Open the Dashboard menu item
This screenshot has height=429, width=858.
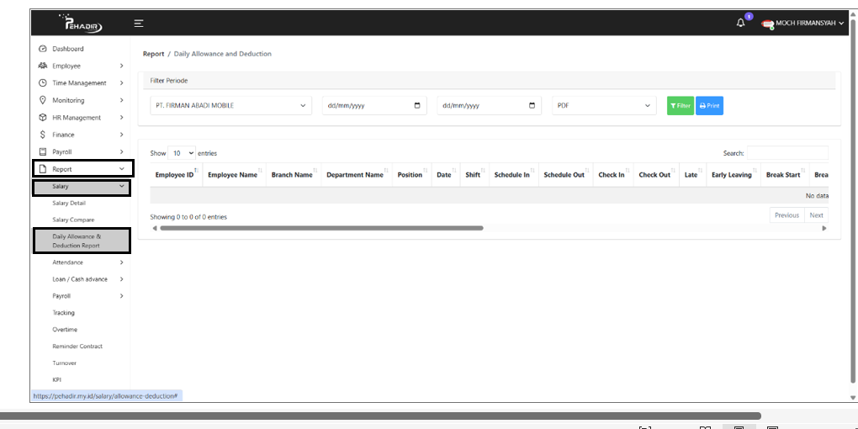point(68,49)
